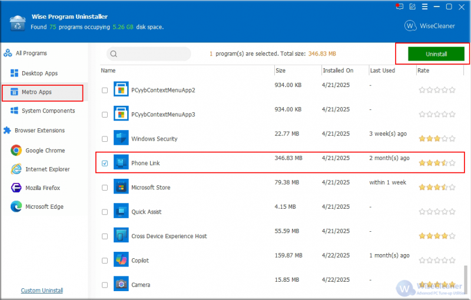Click star rating for Phone Link

pyautogui.click(x=437, y=163)
